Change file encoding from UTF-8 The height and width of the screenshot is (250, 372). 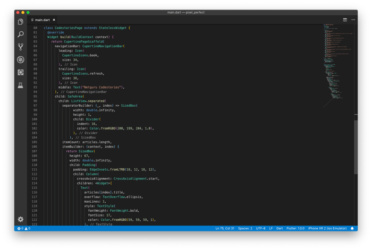click(260, 228)
